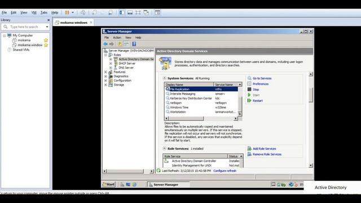361x203 pixels.
Task: Select the Windows Time service row
Action: click(202, 108)
